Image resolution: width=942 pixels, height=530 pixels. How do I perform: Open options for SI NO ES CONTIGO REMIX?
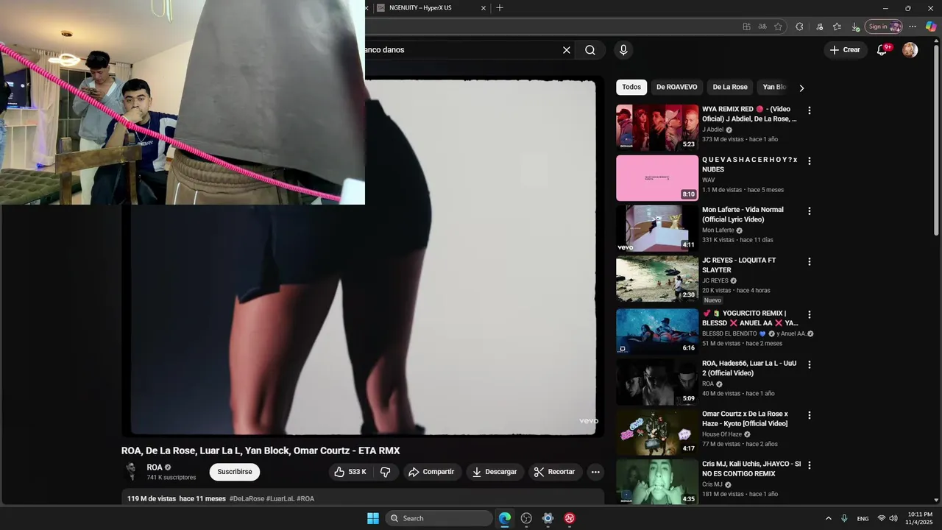click(810, 465)
